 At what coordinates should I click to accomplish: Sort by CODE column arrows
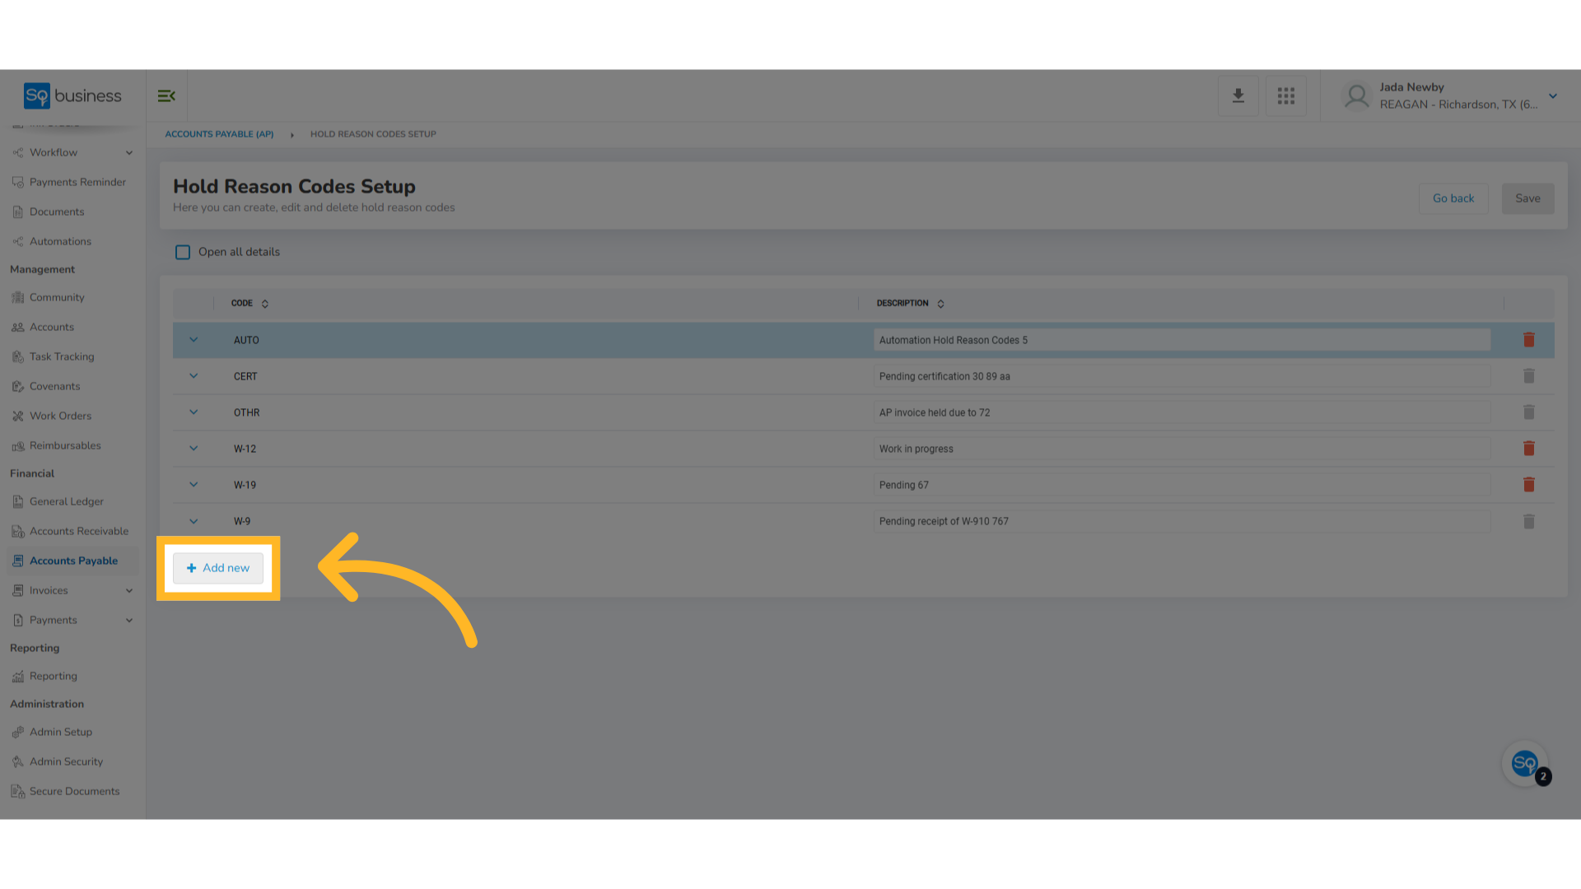265,304
